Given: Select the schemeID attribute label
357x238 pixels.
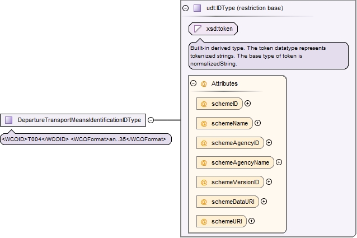Looking at the screenshot, I should (x=225, y=104).
